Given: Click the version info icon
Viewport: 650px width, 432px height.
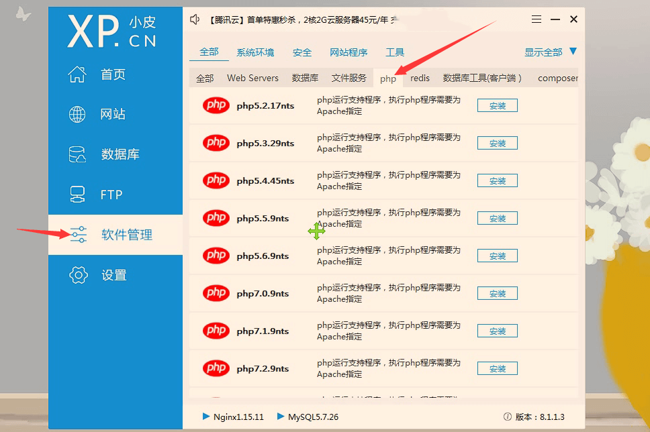Looking at the screenshot, I should [508, 417].
